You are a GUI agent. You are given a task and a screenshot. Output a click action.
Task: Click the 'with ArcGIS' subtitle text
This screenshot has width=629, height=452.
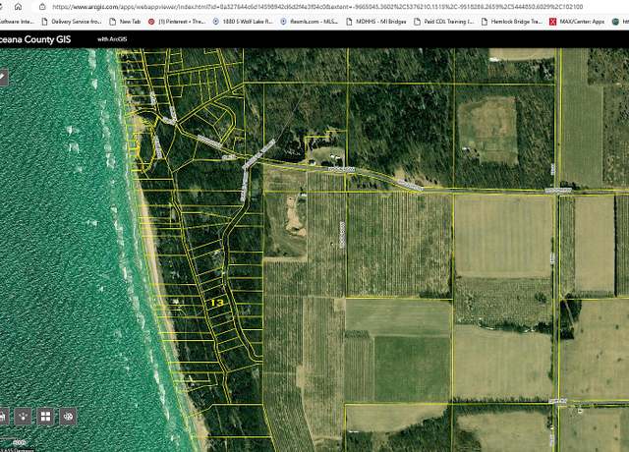point(112,39)
